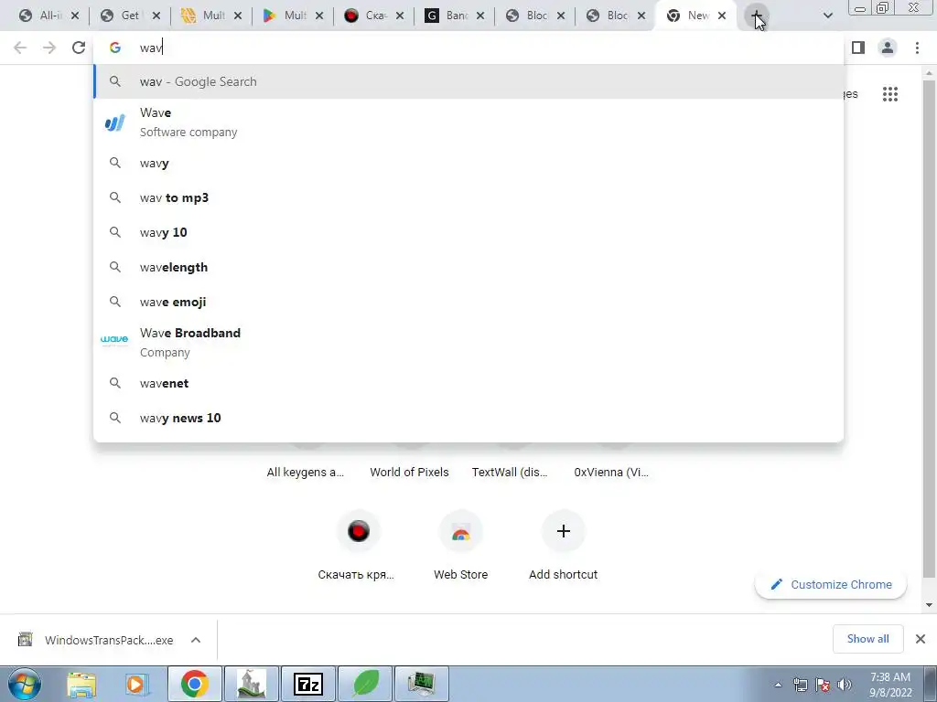Open the monitor application on the taskbar

pos(423,684)
